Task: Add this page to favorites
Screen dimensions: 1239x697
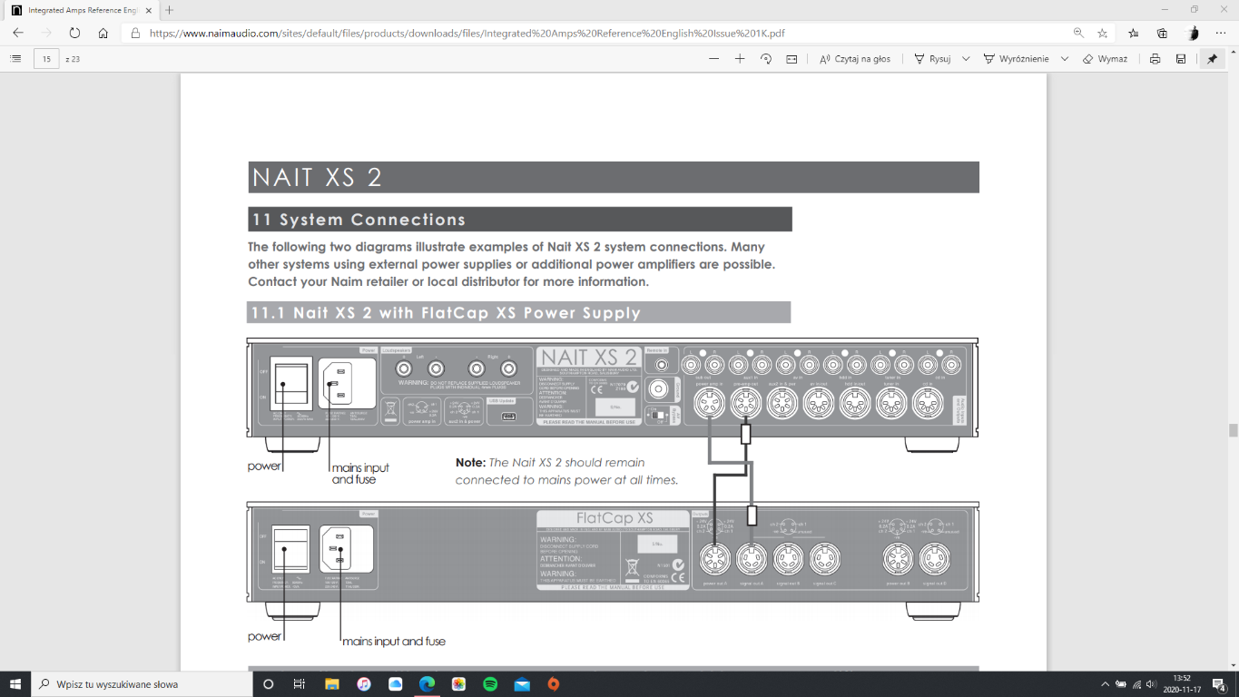Action: point(1102,33)
